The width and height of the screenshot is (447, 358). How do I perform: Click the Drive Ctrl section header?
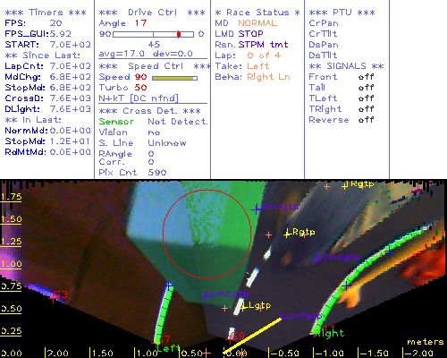[x=152, y=13]
